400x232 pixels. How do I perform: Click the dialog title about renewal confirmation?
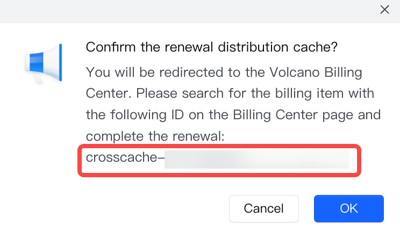pos(211,47)
